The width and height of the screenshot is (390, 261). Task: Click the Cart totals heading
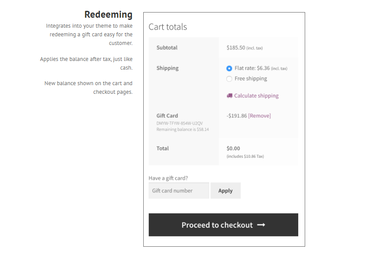[x=168, y=27]
